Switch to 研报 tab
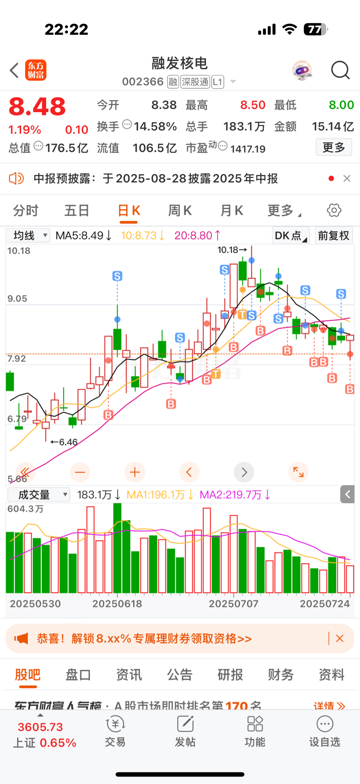Image resolution: width=360 pixels, height=784 pixels. pyautogui.click(x=230, y=675)
